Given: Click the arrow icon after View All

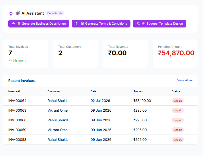Looking at the screenshot, I should pyautogui.click(x=191, y=80).
